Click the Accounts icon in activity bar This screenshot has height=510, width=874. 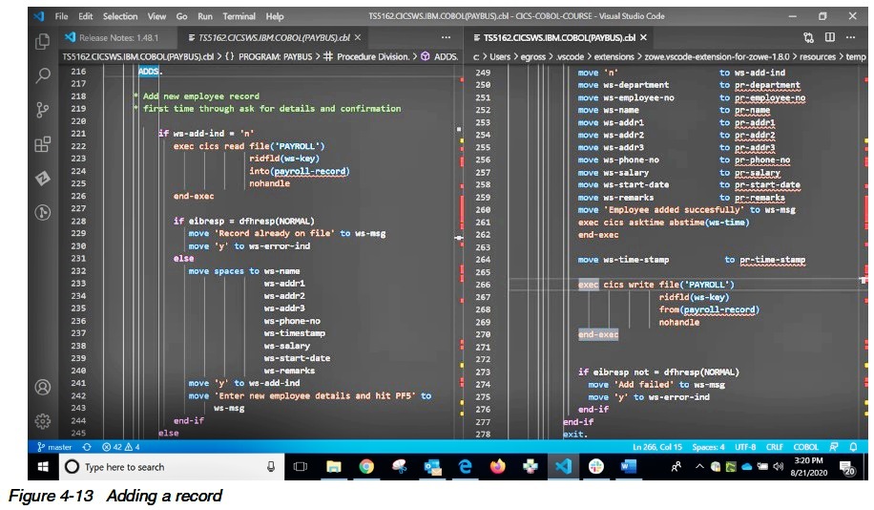tap(42, 387)
